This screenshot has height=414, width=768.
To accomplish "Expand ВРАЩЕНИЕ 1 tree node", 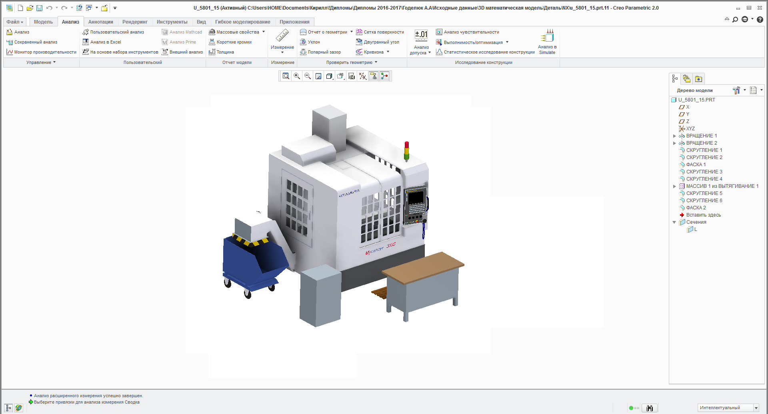I will click(674, 136).
